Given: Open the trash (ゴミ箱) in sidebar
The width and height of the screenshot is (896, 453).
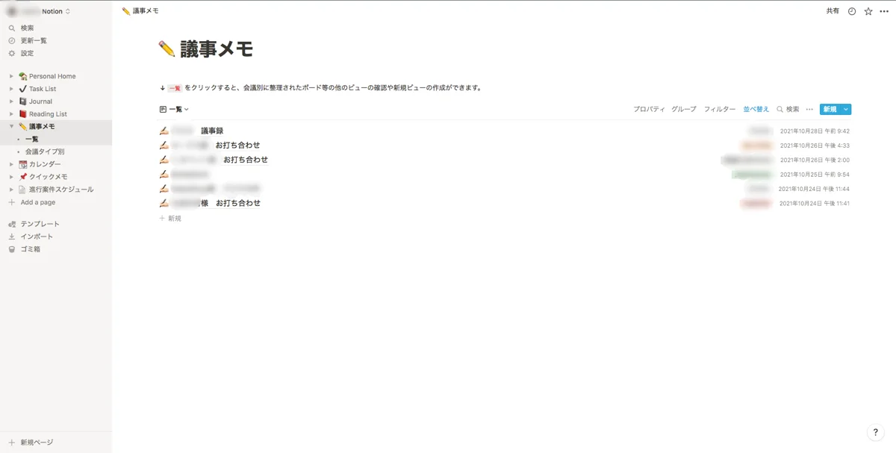Looking at the screenshot, I should [12, 249].
